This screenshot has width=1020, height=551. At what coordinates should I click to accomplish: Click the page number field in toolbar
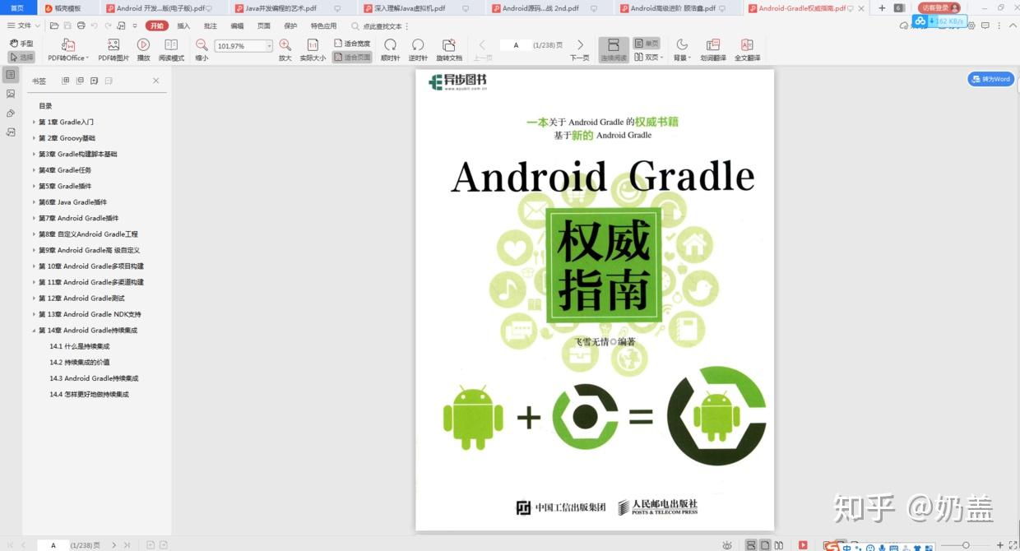click(x=517, y=45)
